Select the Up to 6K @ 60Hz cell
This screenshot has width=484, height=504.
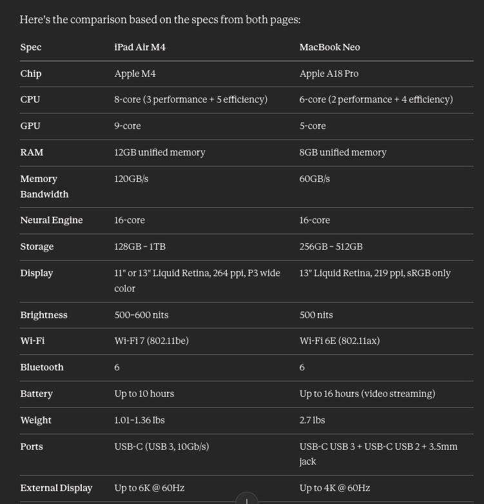coord(150,488)
